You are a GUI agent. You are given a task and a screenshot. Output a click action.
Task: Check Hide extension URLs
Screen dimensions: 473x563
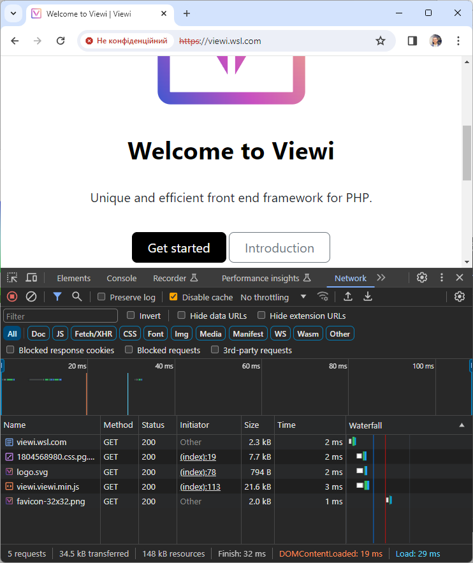click(261, 315)
